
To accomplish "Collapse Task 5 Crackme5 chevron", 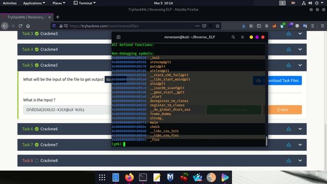I will point(300,65).
